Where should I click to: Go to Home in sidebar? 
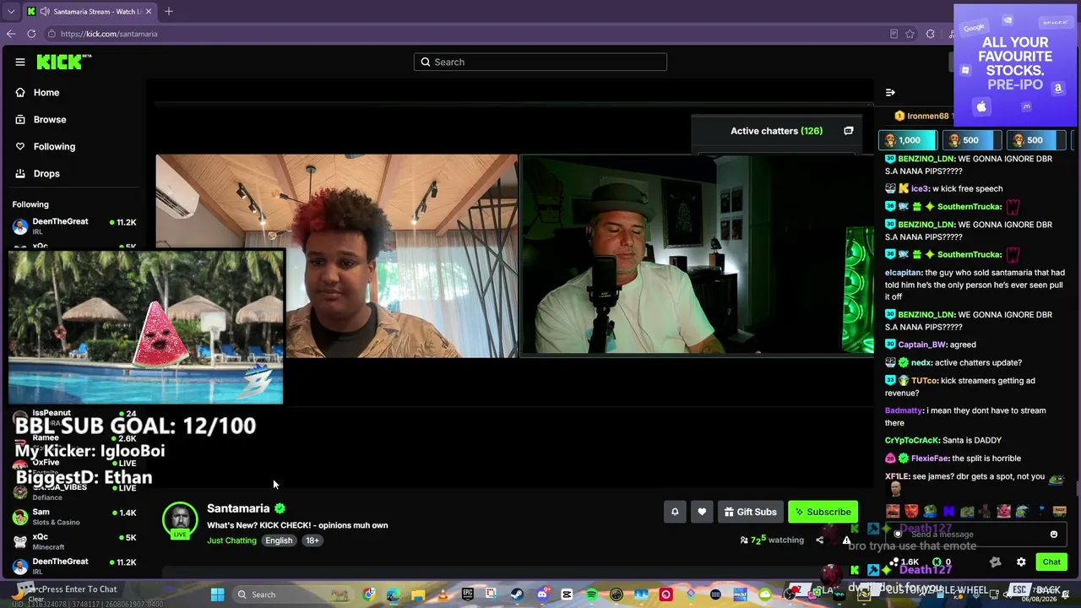click(46, 92)
